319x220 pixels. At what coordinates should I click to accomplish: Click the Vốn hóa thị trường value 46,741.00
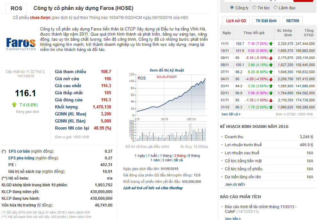(x=103, y=205)
